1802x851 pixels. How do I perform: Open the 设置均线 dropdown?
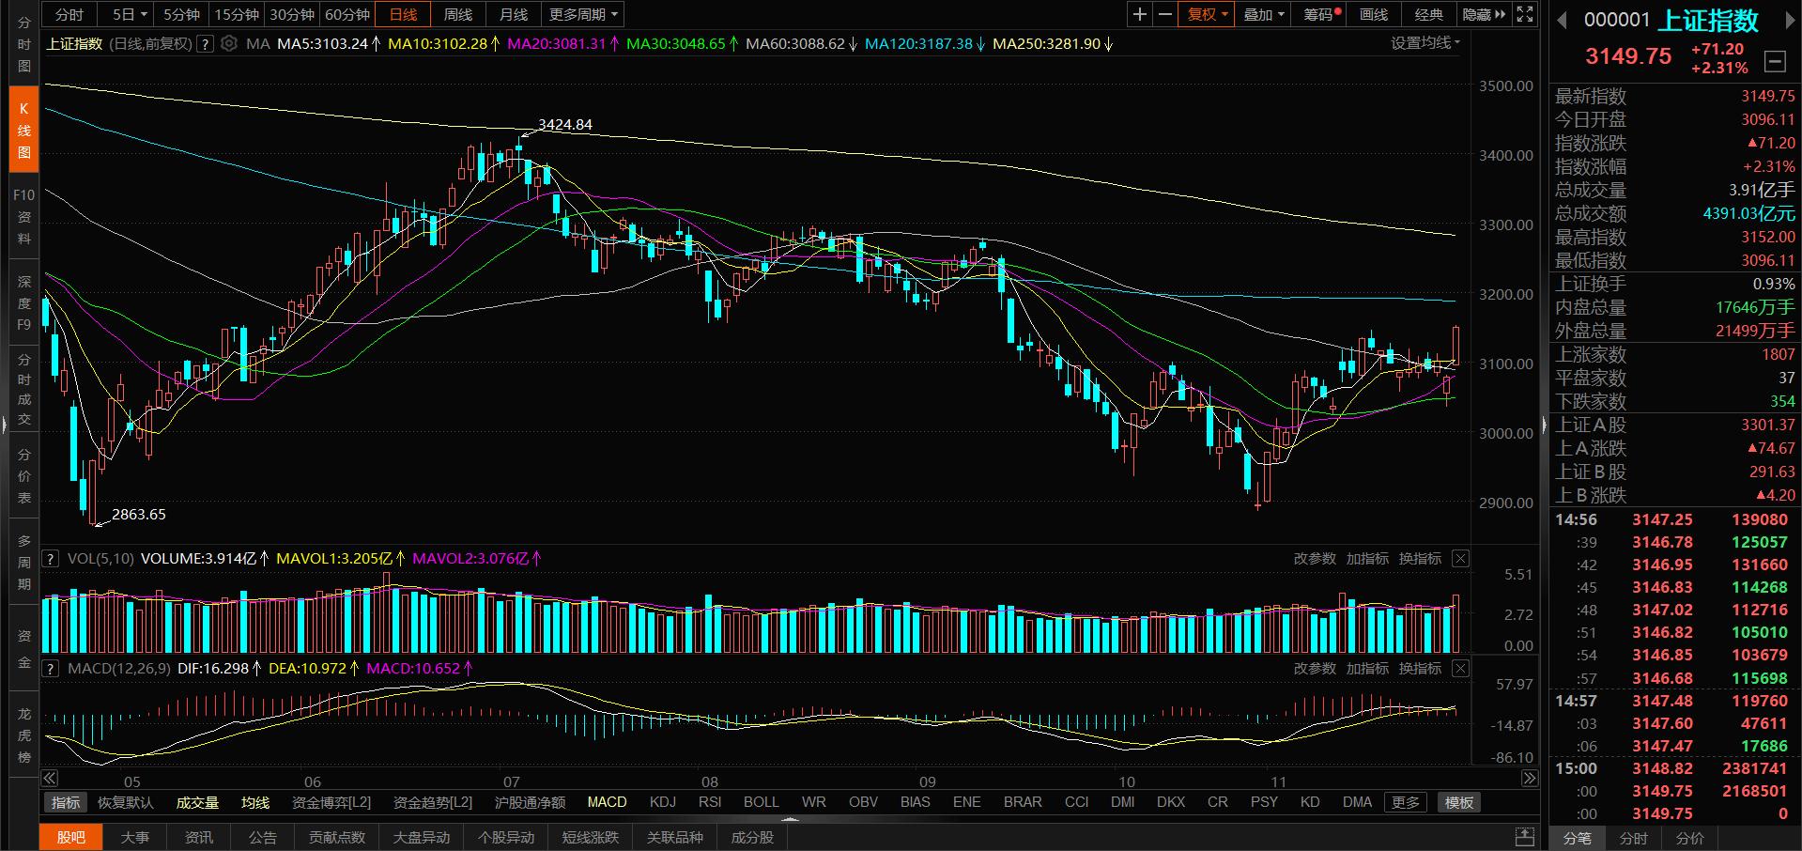click(x=1425, y=43)
